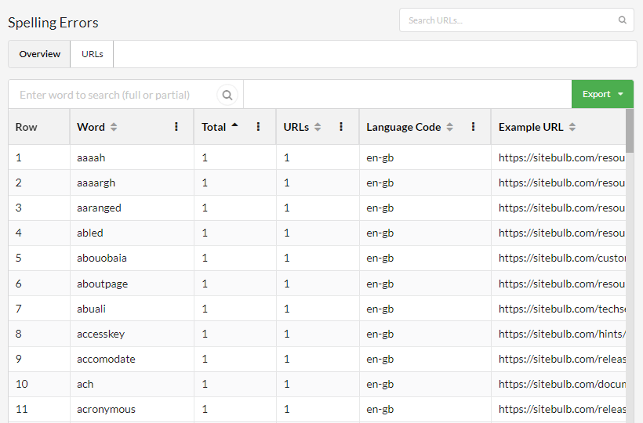Sort by the URLs column arrows
The width and height of the screenshot is (643, 423).
coord(318,128)
